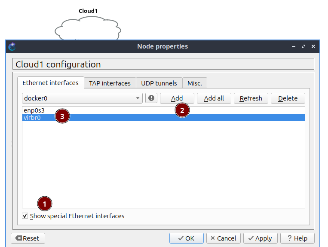The width and height of the screenshot is (328, 247).
Task: Go to the Misc. tab
Action: 195,83
